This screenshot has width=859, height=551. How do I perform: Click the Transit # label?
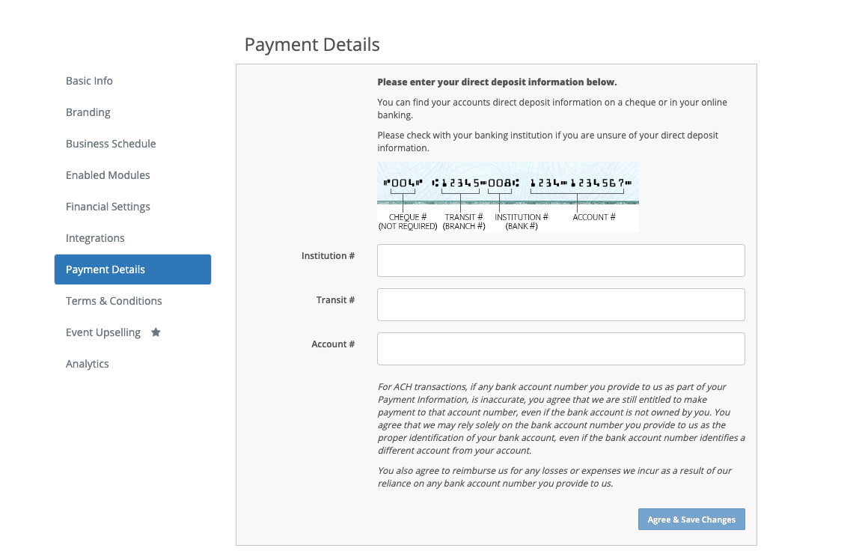pos(335,300)
